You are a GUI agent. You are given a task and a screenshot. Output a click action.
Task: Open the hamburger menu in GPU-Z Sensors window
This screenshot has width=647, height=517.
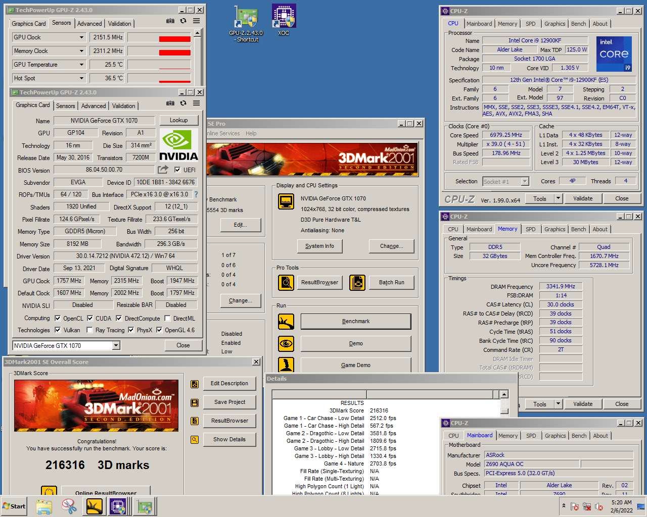[x=196, y=21]
